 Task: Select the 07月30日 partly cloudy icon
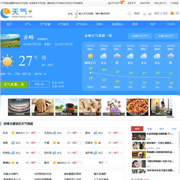[x=130, y=56]
